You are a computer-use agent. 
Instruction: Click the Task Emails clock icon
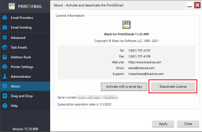point(5,47)
